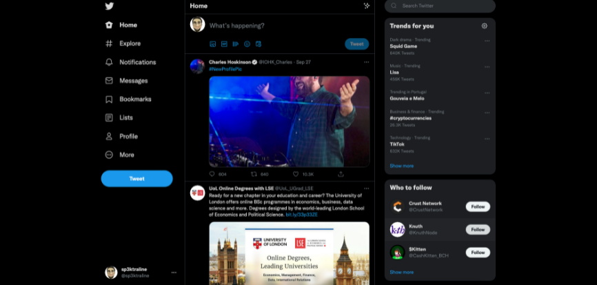Open Lists in sidebar

(119, 118)
